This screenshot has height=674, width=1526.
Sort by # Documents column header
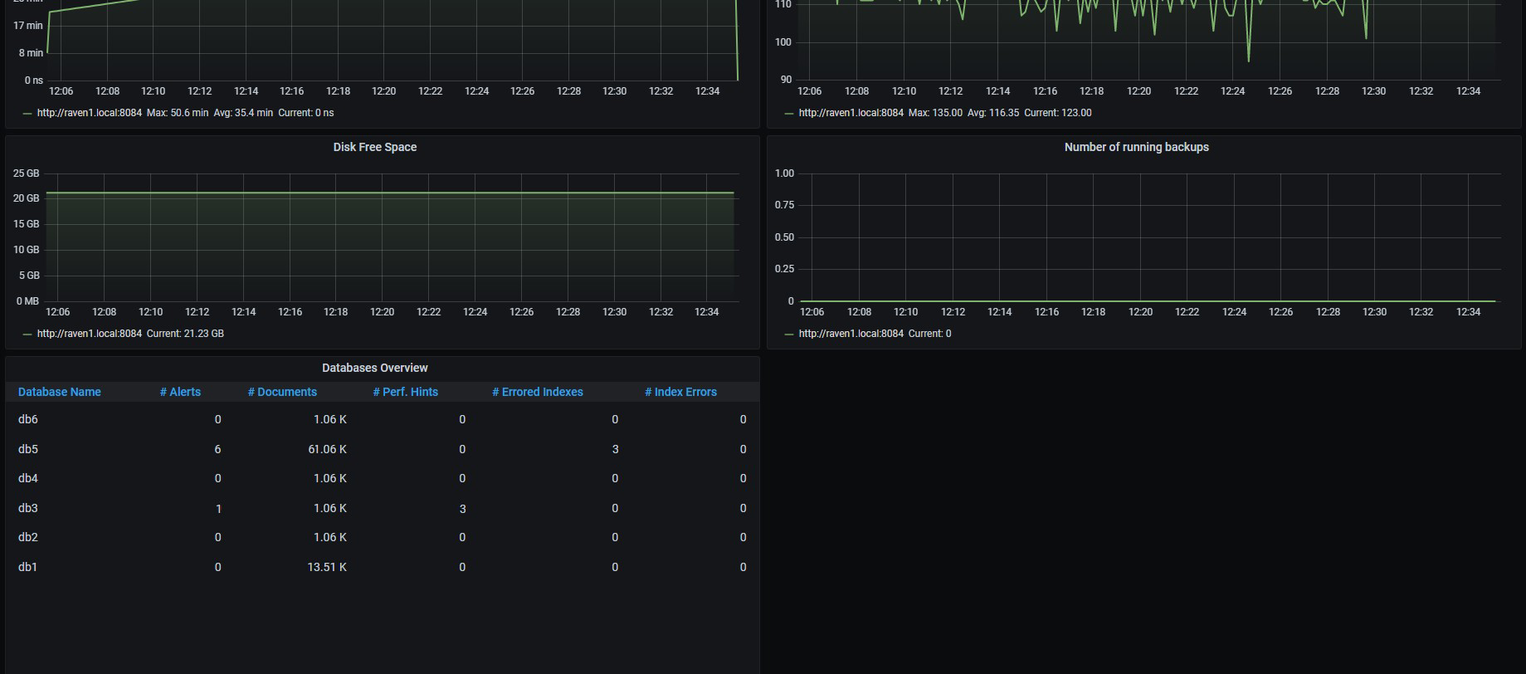(282, 392)
